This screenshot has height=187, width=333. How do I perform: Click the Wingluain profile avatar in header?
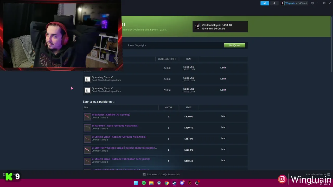[x=283, y=3]
